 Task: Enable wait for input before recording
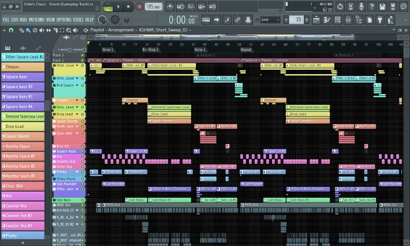(x=180, y=6)
